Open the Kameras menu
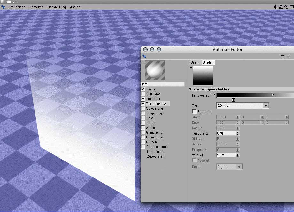Image resolution: width=294 pixels, height=212 pixels. [x=36, y=7]
